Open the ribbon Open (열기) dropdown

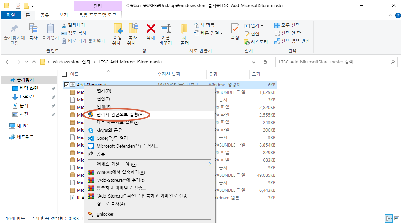pyautogui.click(x=253, y=25)
